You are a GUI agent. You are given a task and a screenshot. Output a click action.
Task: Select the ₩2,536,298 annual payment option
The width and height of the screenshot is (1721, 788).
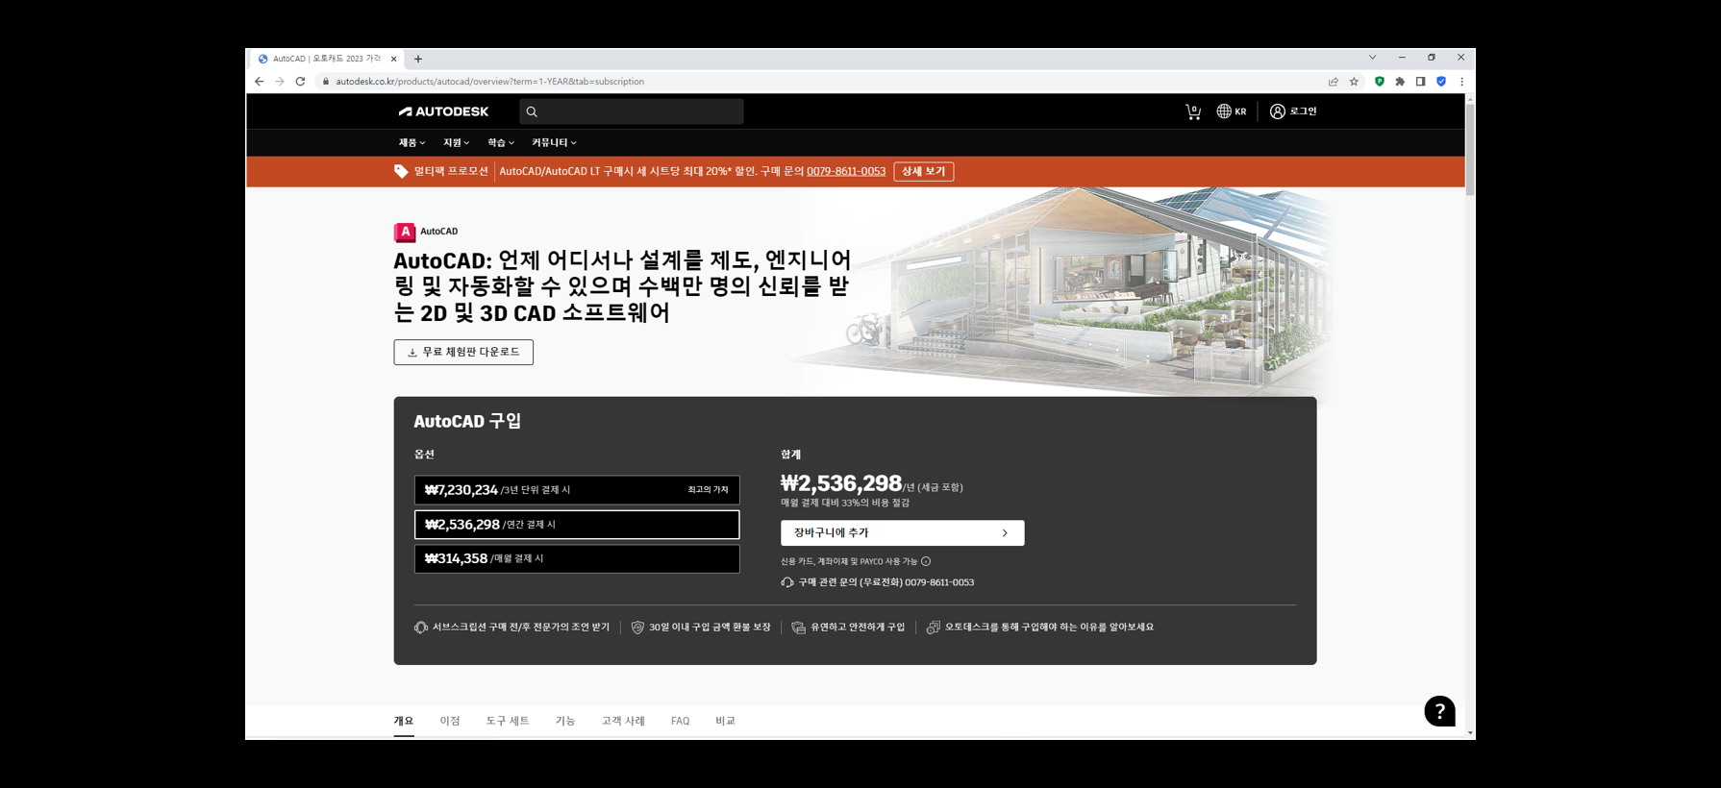[x=577, y=525]
